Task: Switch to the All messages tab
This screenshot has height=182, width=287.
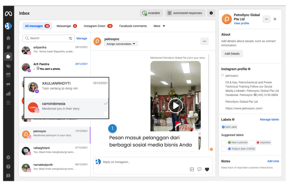Action: [x=37, y=26]
